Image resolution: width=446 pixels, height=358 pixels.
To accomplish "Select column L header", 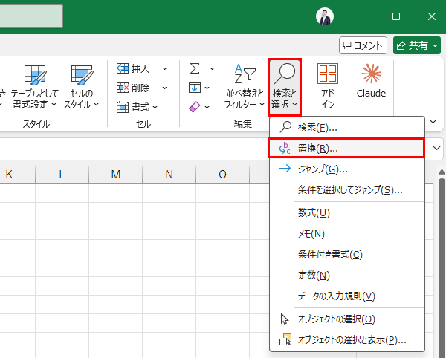I will click(62, 174).
